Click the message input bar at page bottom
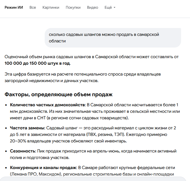This screenshot has width=190, height=181. tap(95, 179)
